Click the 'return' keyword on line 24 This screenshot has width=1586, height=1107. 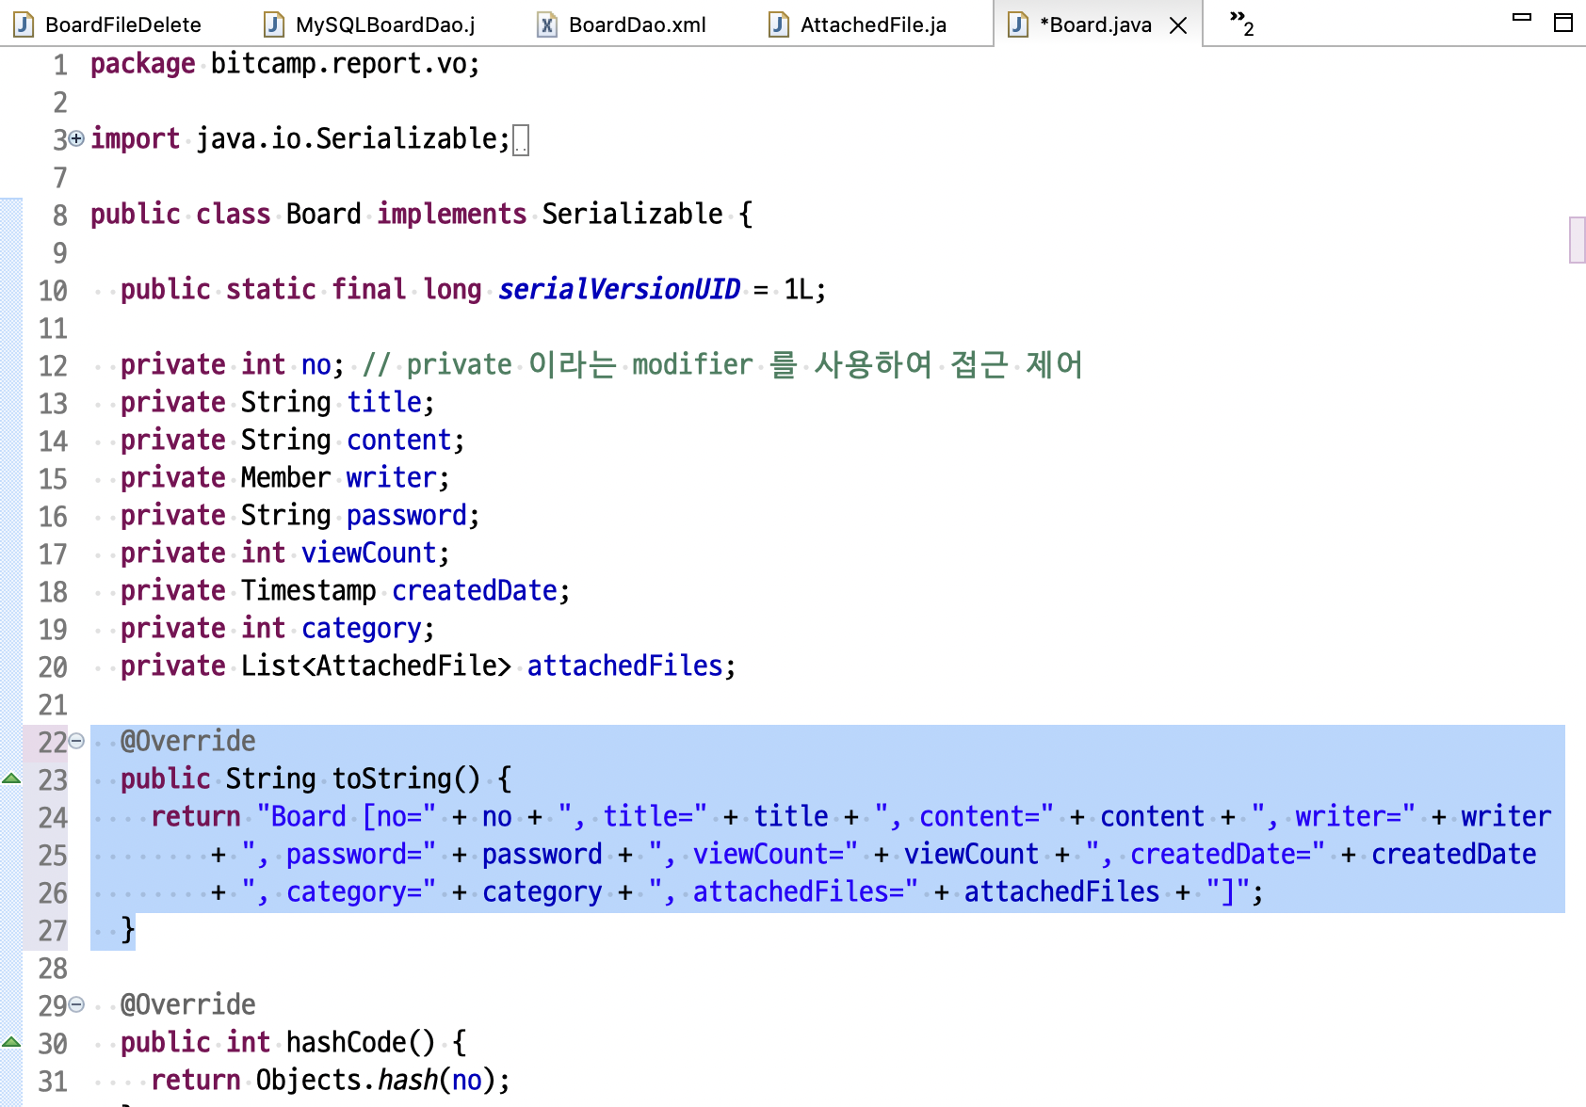pos(195,816)
